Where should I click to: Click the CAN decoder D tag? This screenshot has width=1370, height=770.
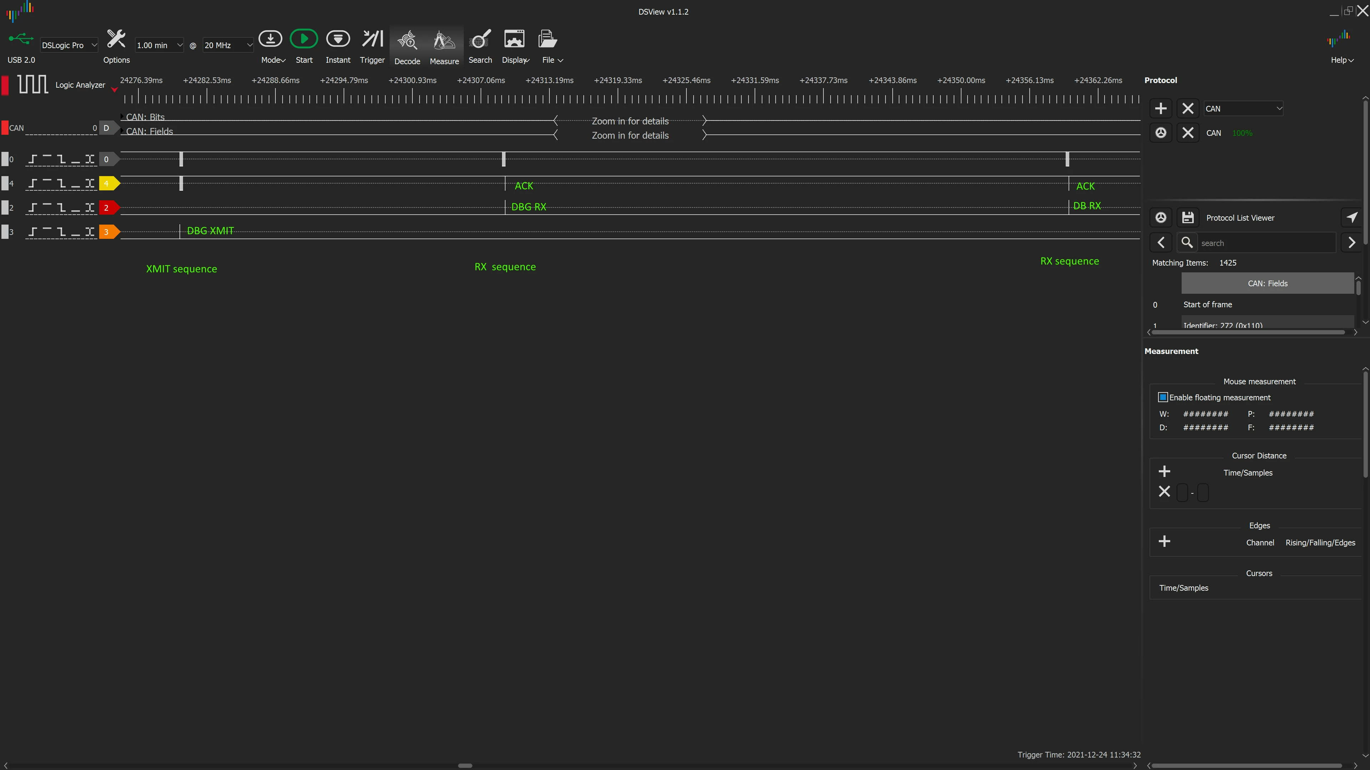click(108, 128)
